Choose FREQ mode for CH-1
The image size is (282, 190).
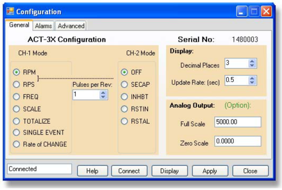pyautogui.click(x=16, y=96)
